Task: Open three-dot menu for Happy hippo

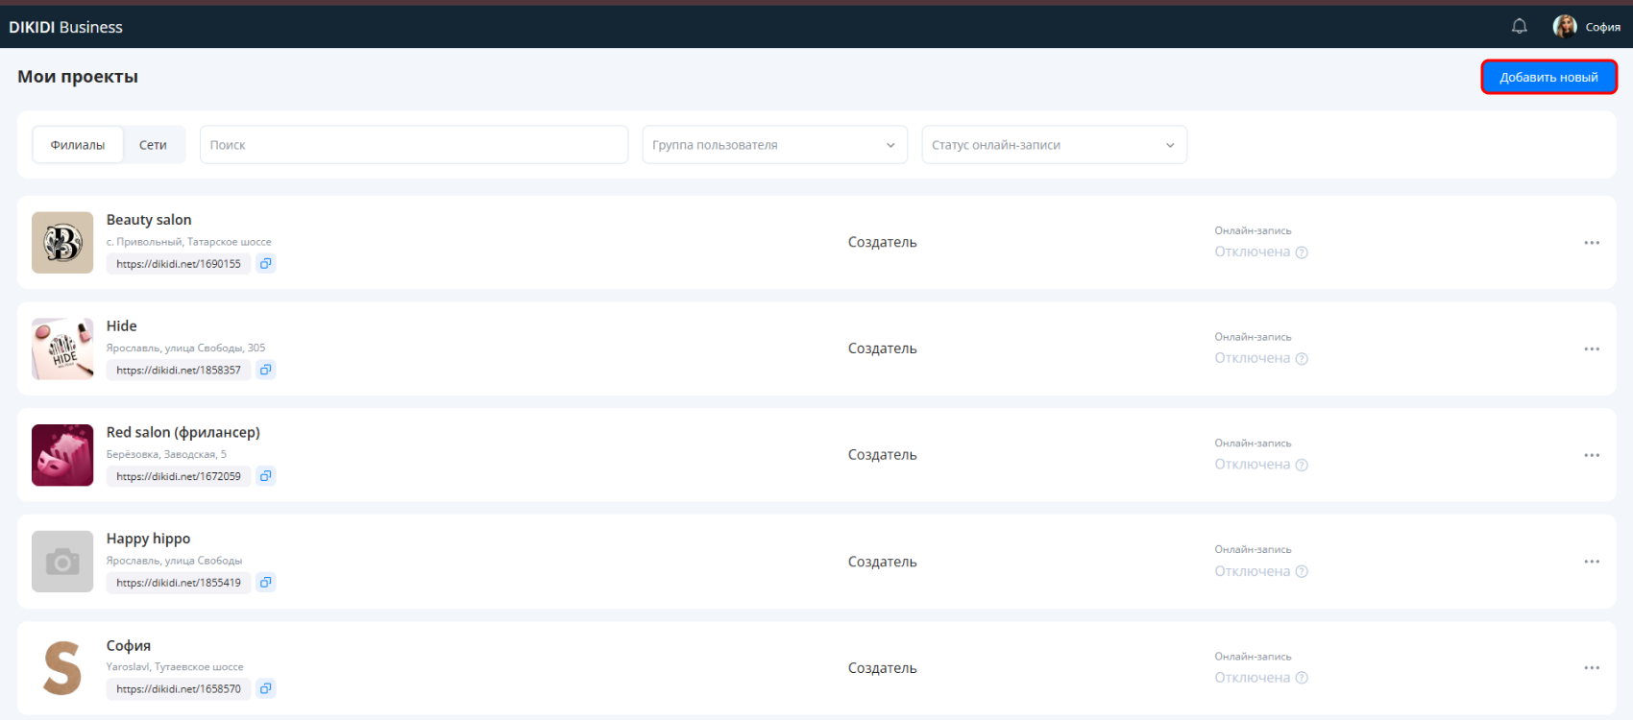Action: click(1592, 562)
